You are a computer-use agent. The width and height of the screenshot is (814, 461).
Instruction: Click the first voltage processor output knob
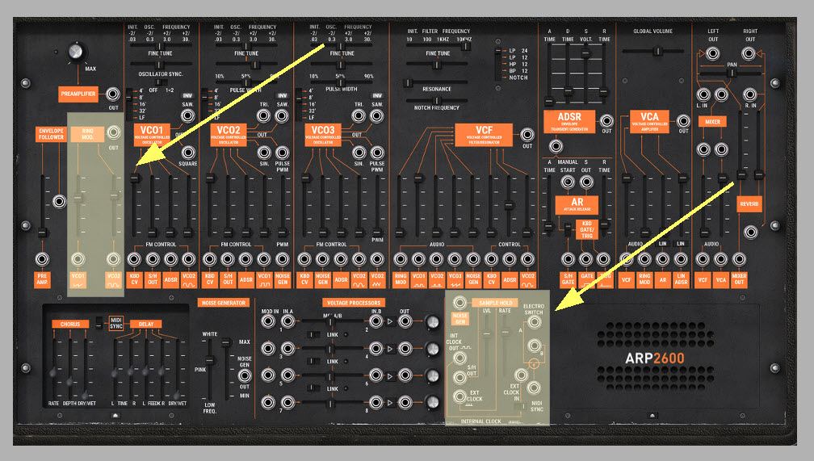click(x=432, y=322)
